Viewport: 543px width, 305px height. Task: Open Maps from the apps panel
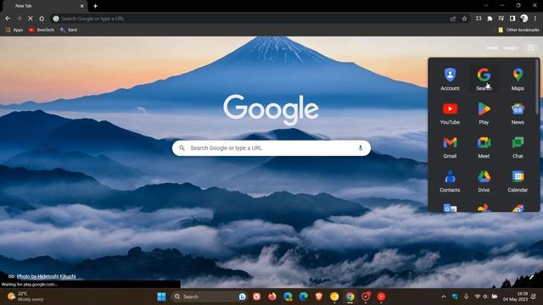click(518, 79)
